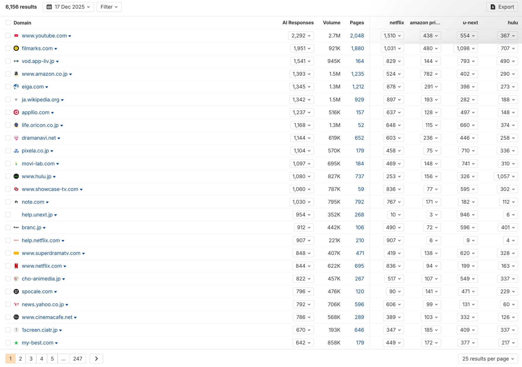Go to page 247 in pagination

click(78, 359)
